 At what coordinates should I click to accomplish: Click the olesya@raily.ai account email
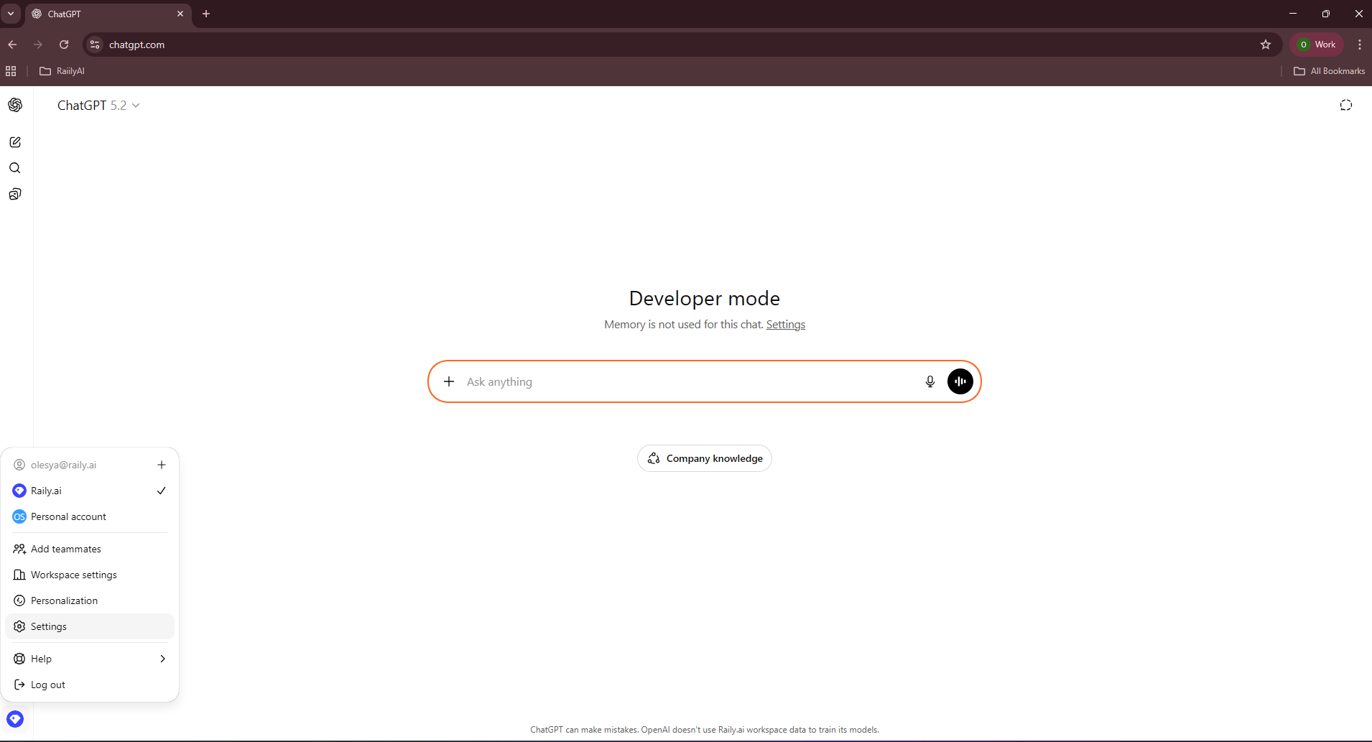[x=63, y=465]
